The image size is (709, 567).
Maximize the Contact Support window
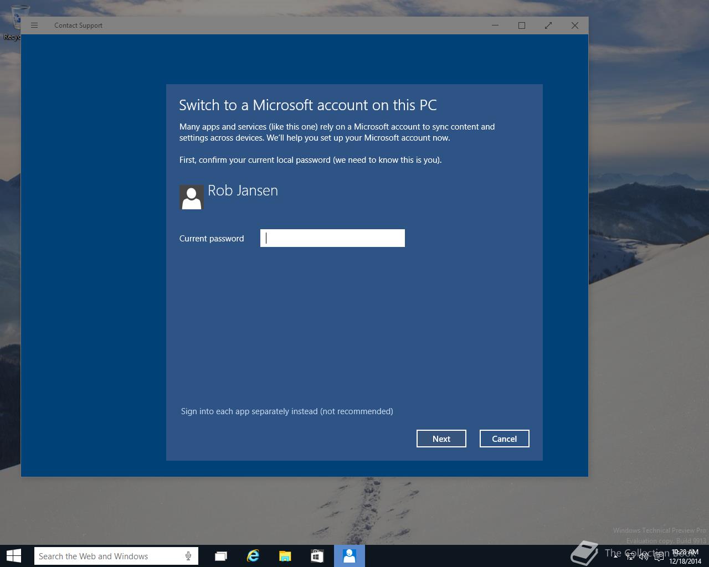[522, 25]
